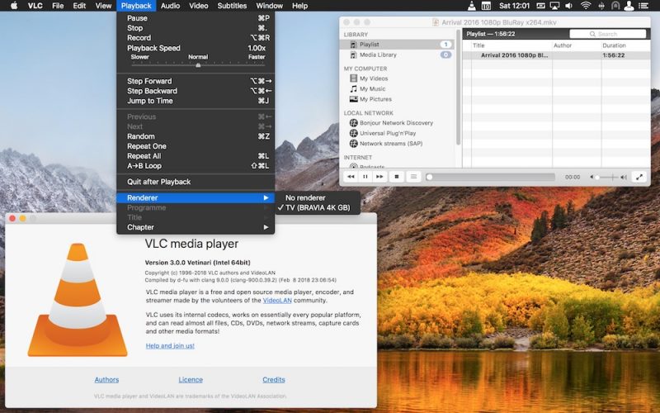Open the system volume icon in menu bar
Screen dimensions: 660x413
(x=568, y=6)
